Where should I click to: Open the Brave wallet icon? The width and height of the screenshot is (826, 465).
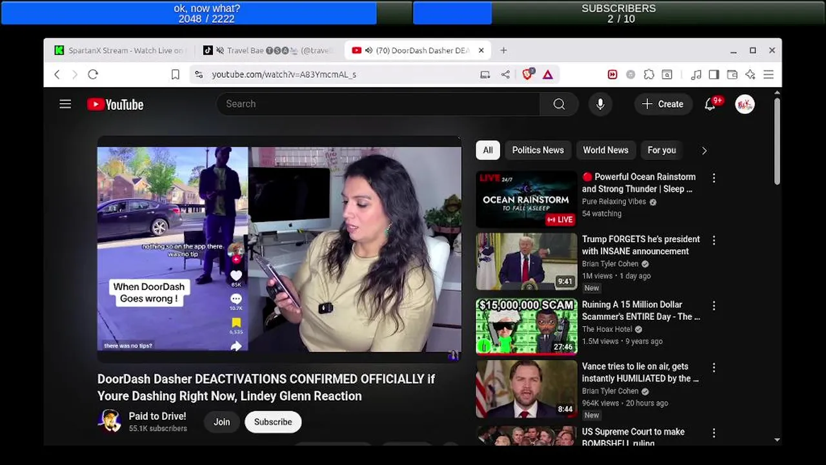click(x=732, y=74)
